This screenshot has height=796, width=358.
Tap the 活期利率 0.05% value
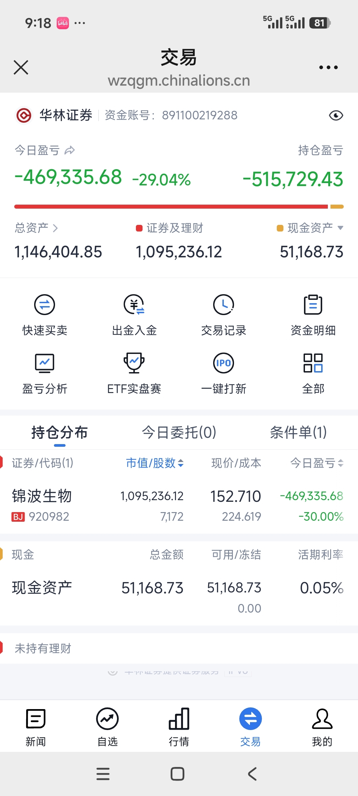pos(322,588)
